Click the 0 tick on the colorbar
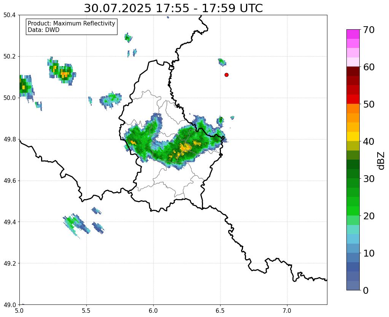Viewport: 389px width, 317px height. [366, 290]
